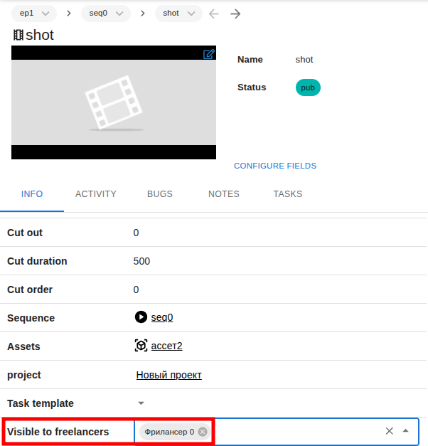
Task: Click the sequence play icon beside seq0
Action: 141,317
